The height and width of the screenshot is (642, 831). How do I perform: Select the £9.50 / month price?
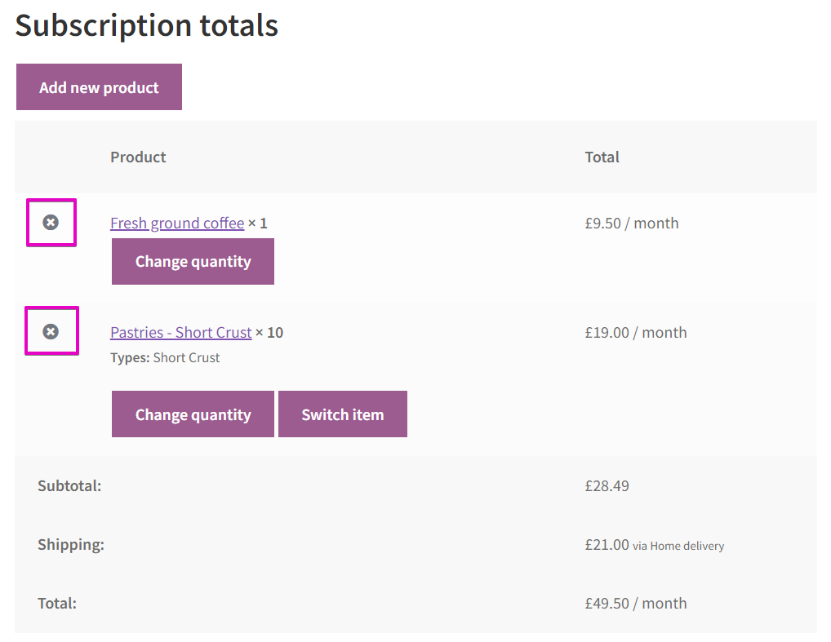pos(631,224)
